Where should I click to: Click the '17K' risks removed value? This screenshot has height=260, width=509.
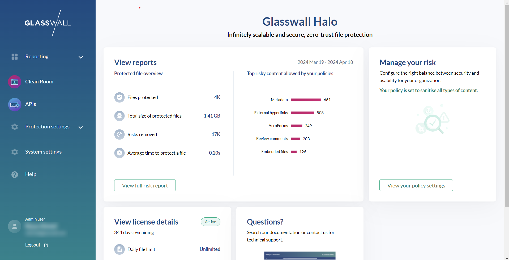point(216,135)
